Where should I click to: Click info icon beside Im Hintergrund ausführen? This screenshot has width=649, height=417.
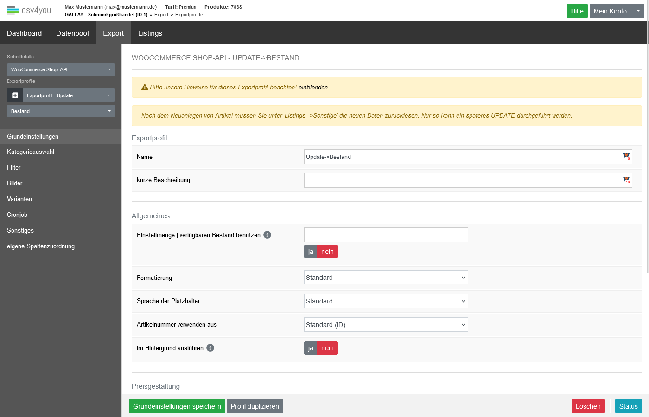[210, 348]
